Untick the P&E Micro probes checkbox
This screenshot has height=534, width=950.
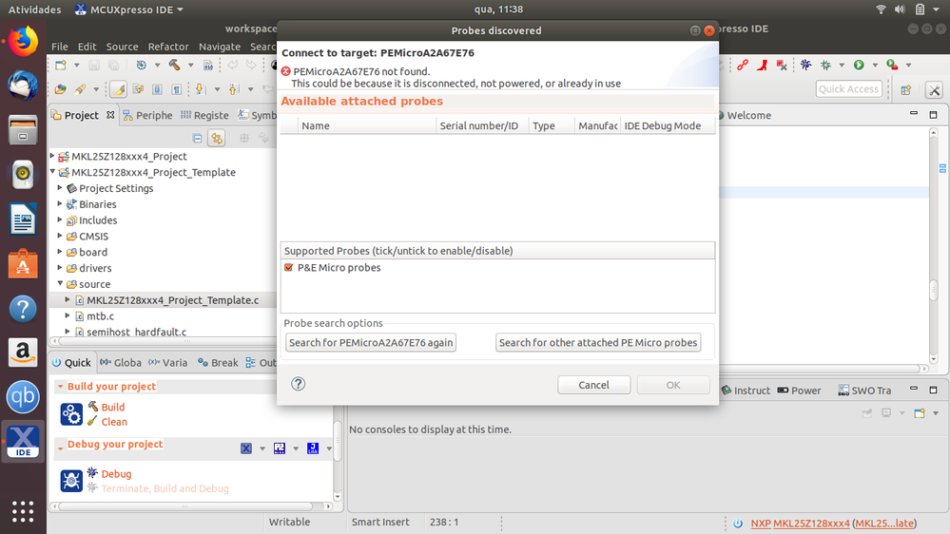click(x=289, y=268)
